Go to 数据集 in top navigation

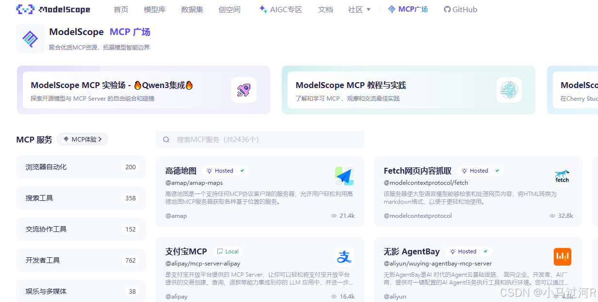tap(192, 9)
